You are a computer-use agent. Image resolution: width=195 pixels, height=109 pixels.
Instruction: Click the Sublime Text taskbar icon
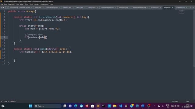pos(98,106)
